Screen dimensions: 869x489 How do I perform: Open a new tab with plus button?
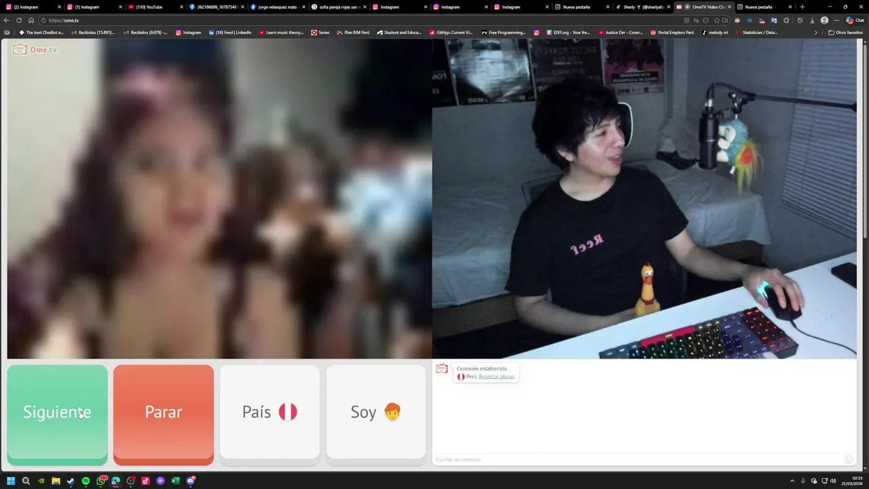point(802,7)
